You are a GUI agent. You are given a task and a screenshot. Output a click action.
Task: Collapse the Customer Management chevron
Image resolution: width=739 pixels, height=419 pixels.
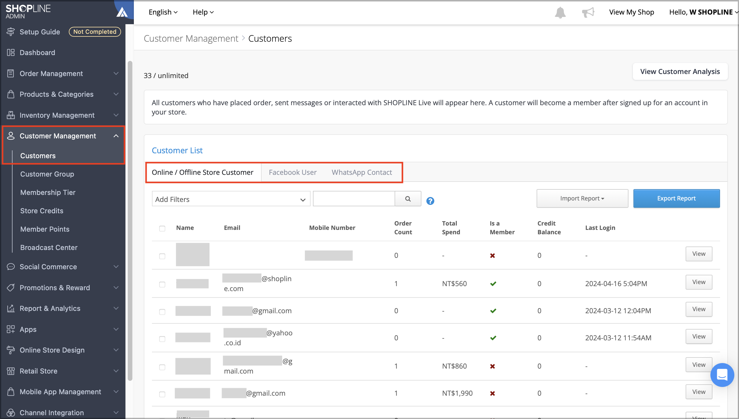coord(116,136)
